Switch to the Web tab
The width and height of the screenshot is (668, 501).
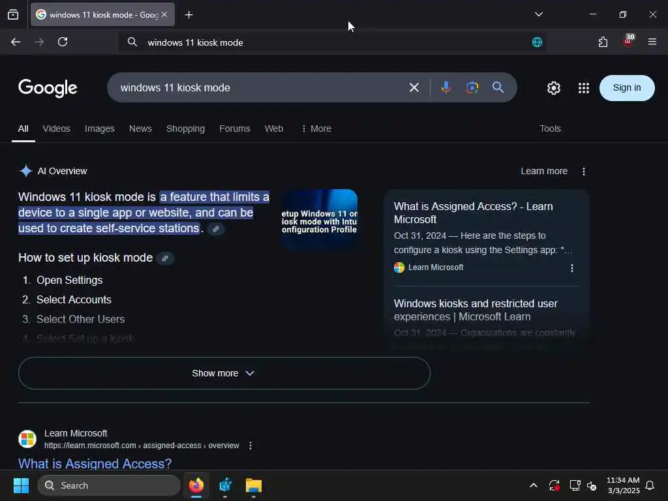(x=274, y=129)
